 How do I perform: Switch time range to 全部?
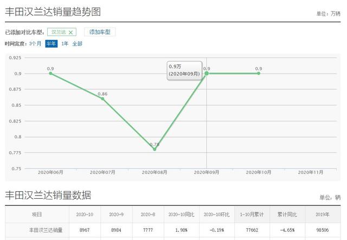tap(77, 43)
